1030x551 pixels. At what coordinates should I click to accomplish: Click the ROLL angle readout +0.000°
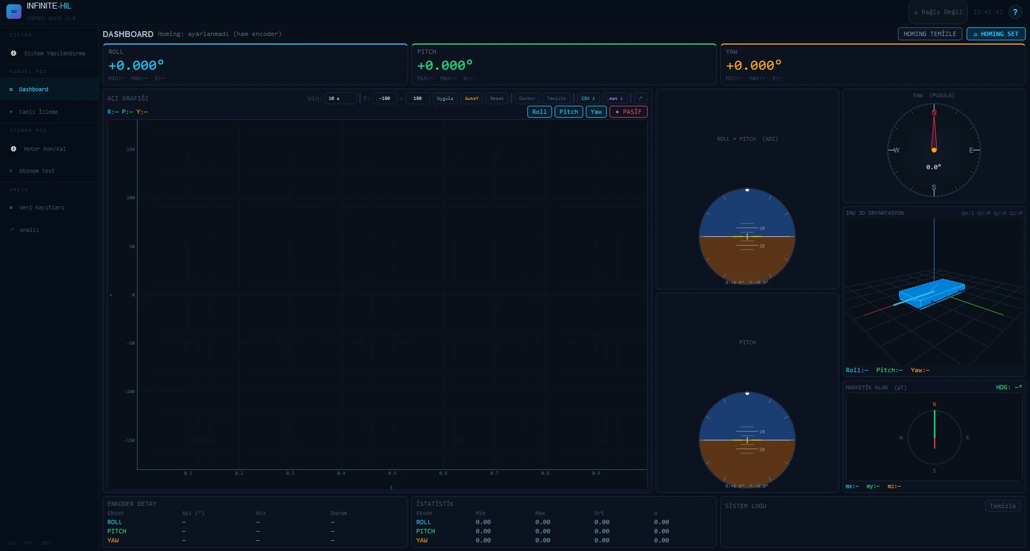[x=136, y=66]
